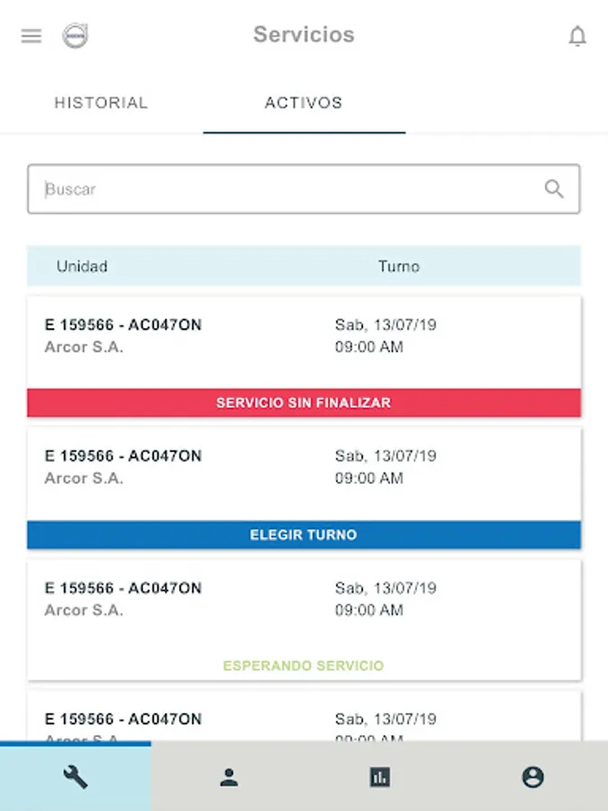Open the hamburger navigation menu

pos(32,36)
